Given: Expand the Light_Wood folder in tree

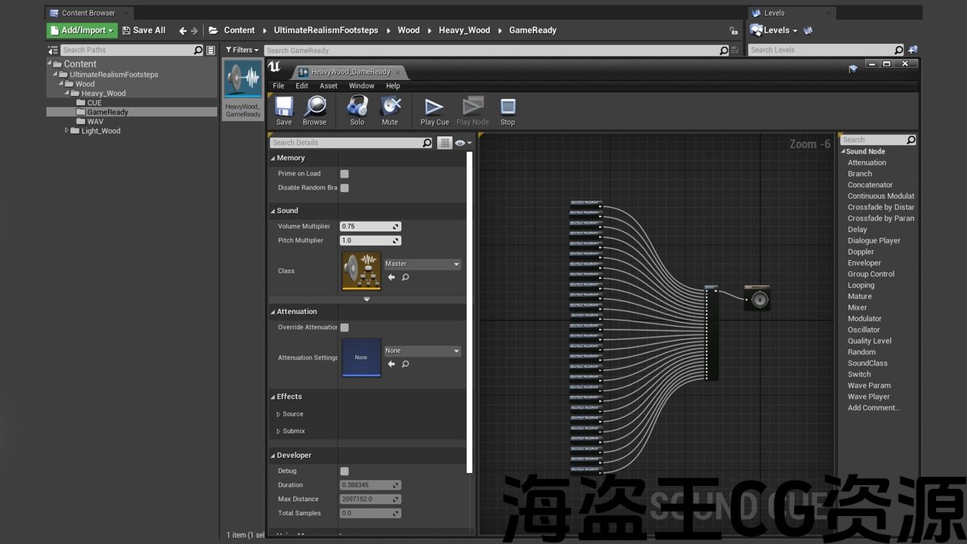Looking at the screenshot, I should (x=66, y=131).
